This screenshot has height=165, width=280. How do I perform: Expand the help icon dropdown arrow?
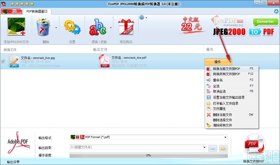point(146,18)
